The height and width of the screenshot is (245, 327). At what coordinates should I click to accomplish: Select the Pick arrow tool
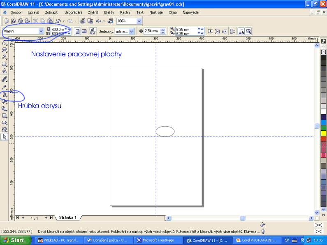[x=4, y=137]
